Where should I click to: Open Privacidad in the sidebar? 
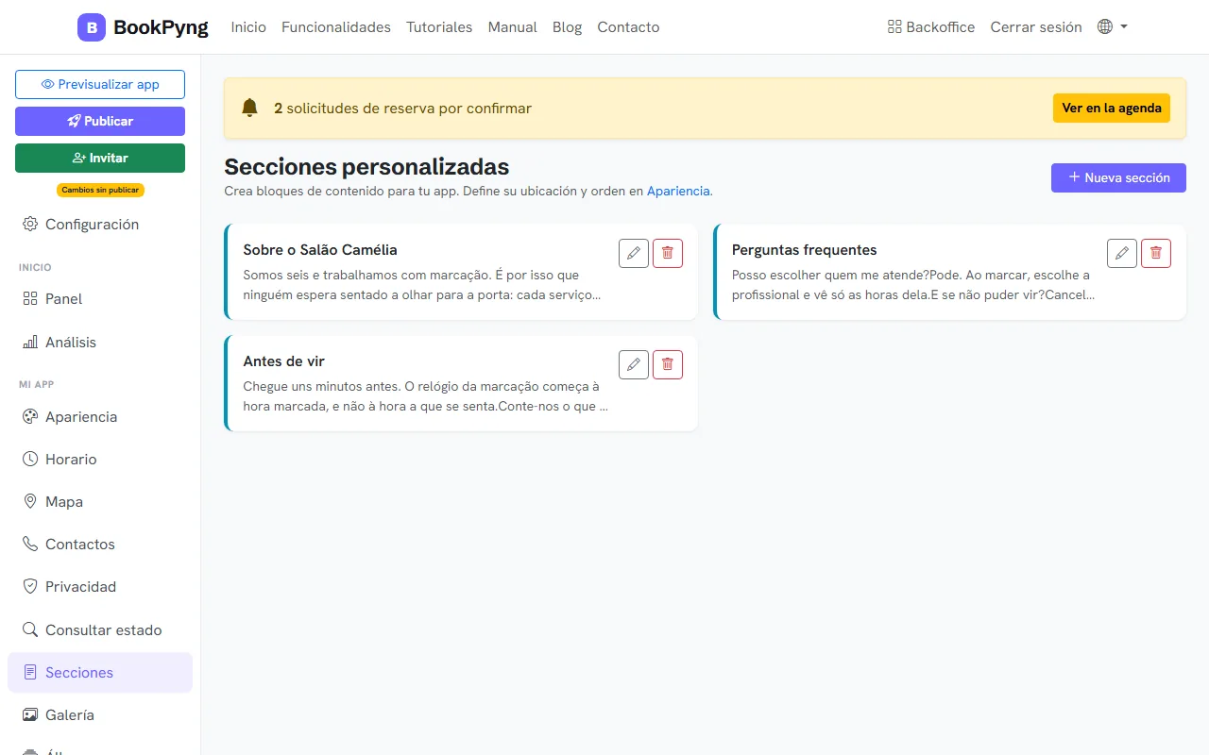tap(100, 587)
